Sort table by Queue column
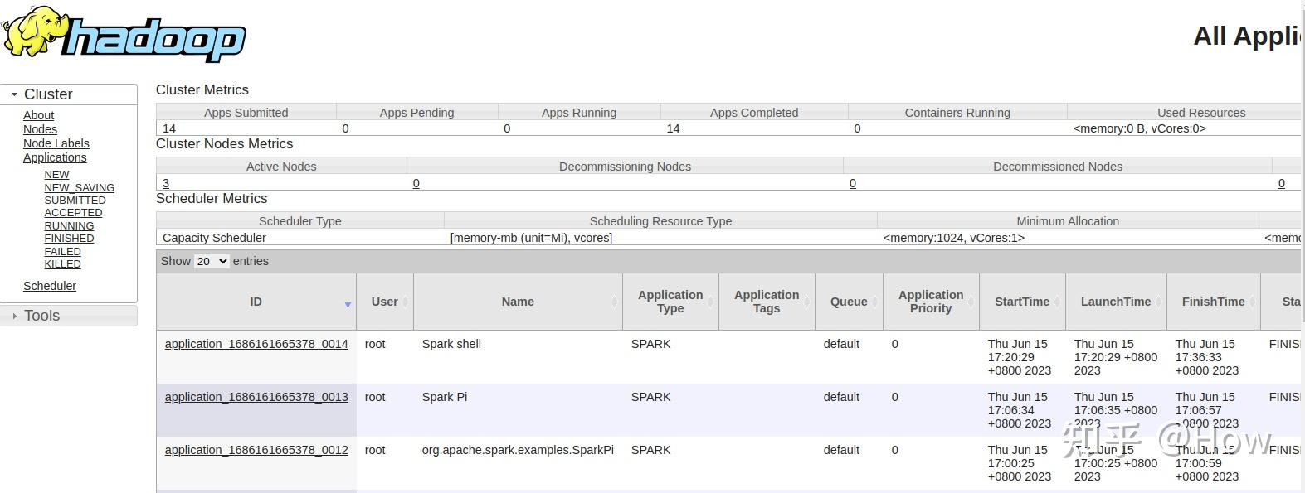 click(849, 302)
